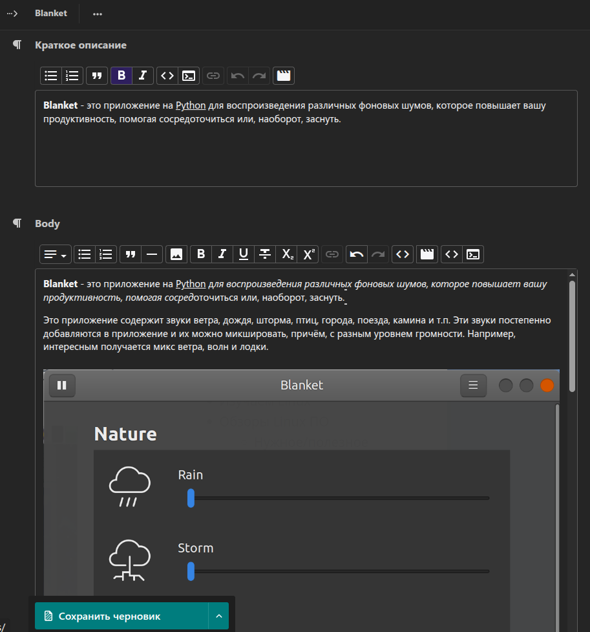The width and height of the screenshot is (590, 632).
Task: Expand save options arrow beside Сохранить черновик
Action: tap(218, 616)
